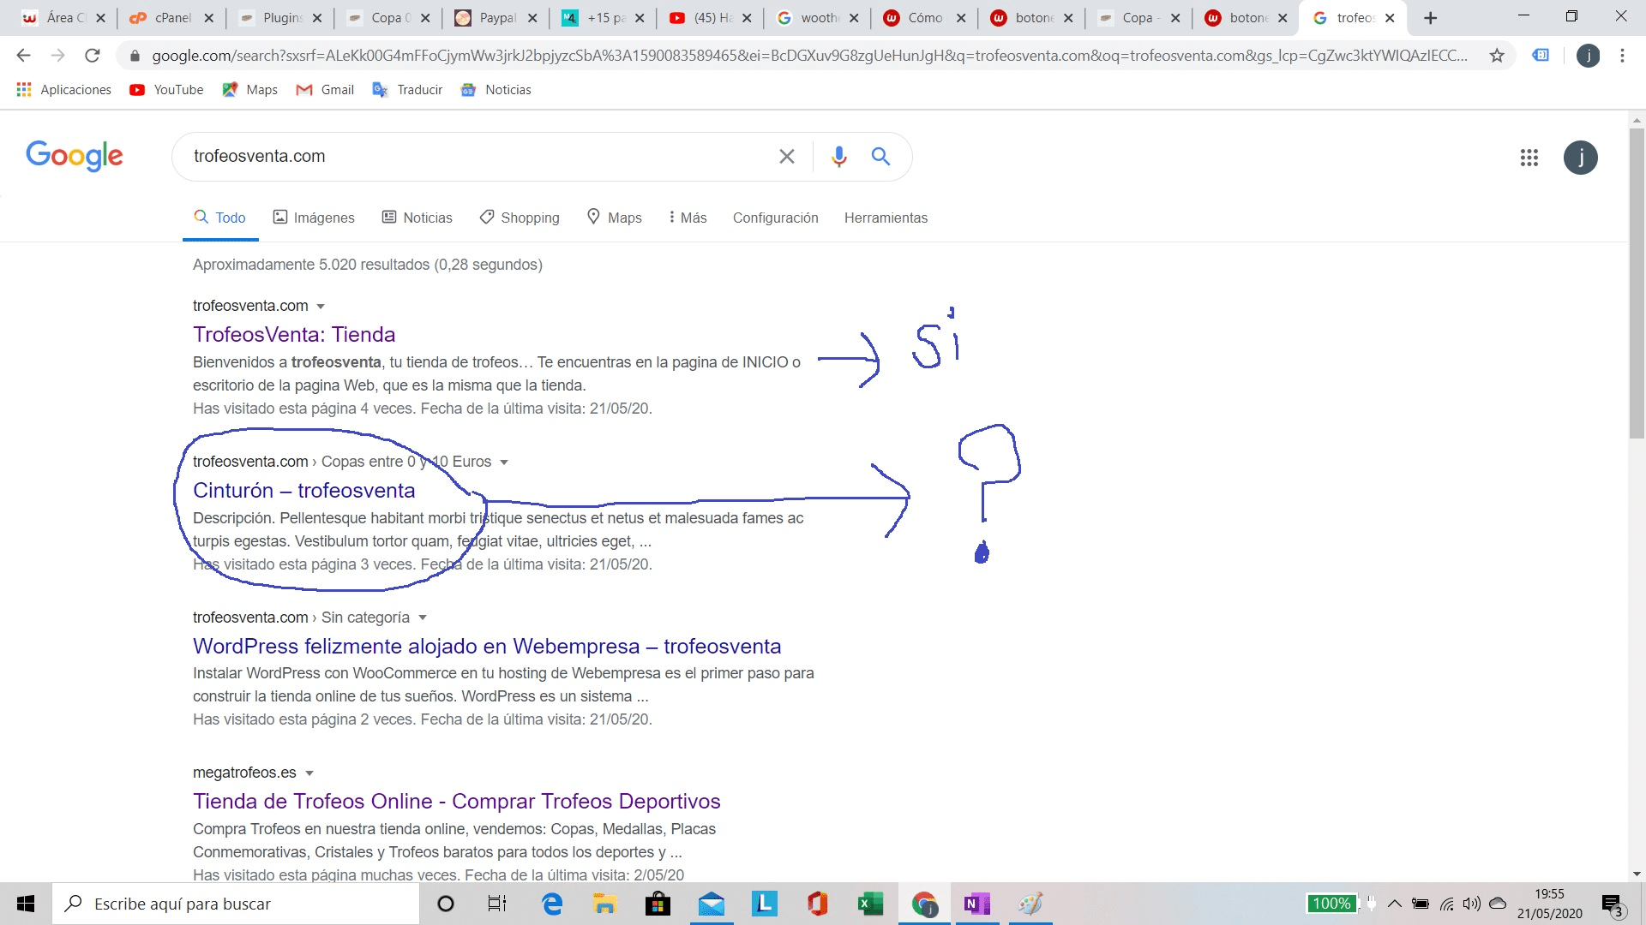Expand options next to Sin categoría
Viewport: 1646px width, 925px height.
423,618
